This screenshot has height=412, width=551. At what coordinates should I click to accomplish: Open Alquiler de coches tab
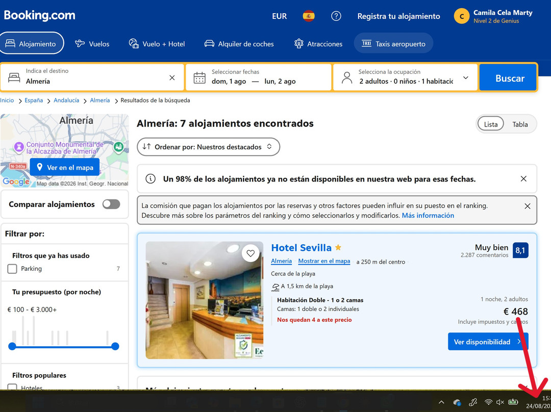[239, 44]
